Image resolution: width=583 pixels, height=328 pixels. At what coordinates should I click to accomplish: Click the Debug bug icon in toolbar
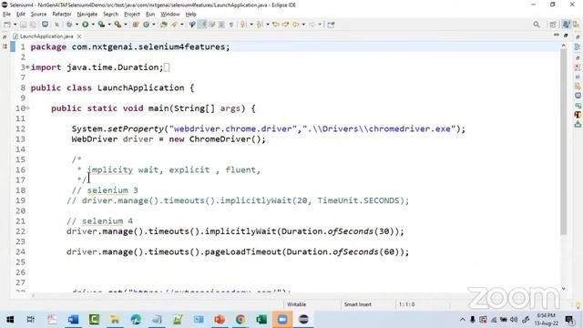(x=69, y=25)
